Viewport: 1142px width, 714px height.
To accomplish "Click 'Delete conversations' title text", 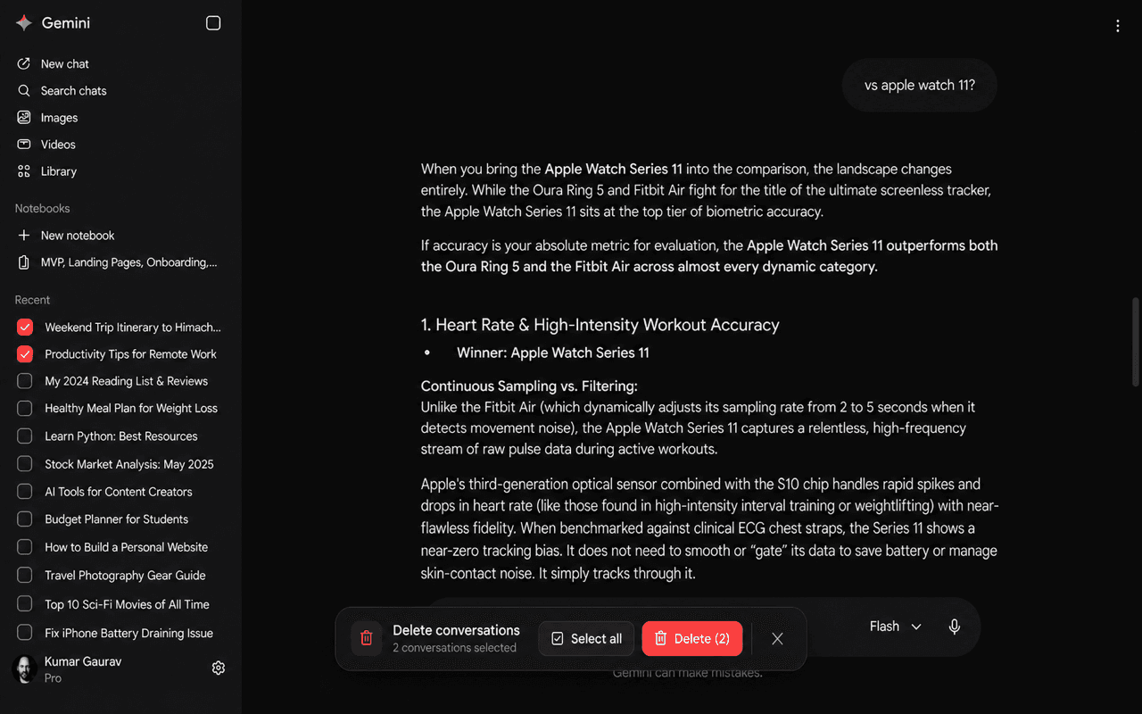I will (x=456, y=630).
